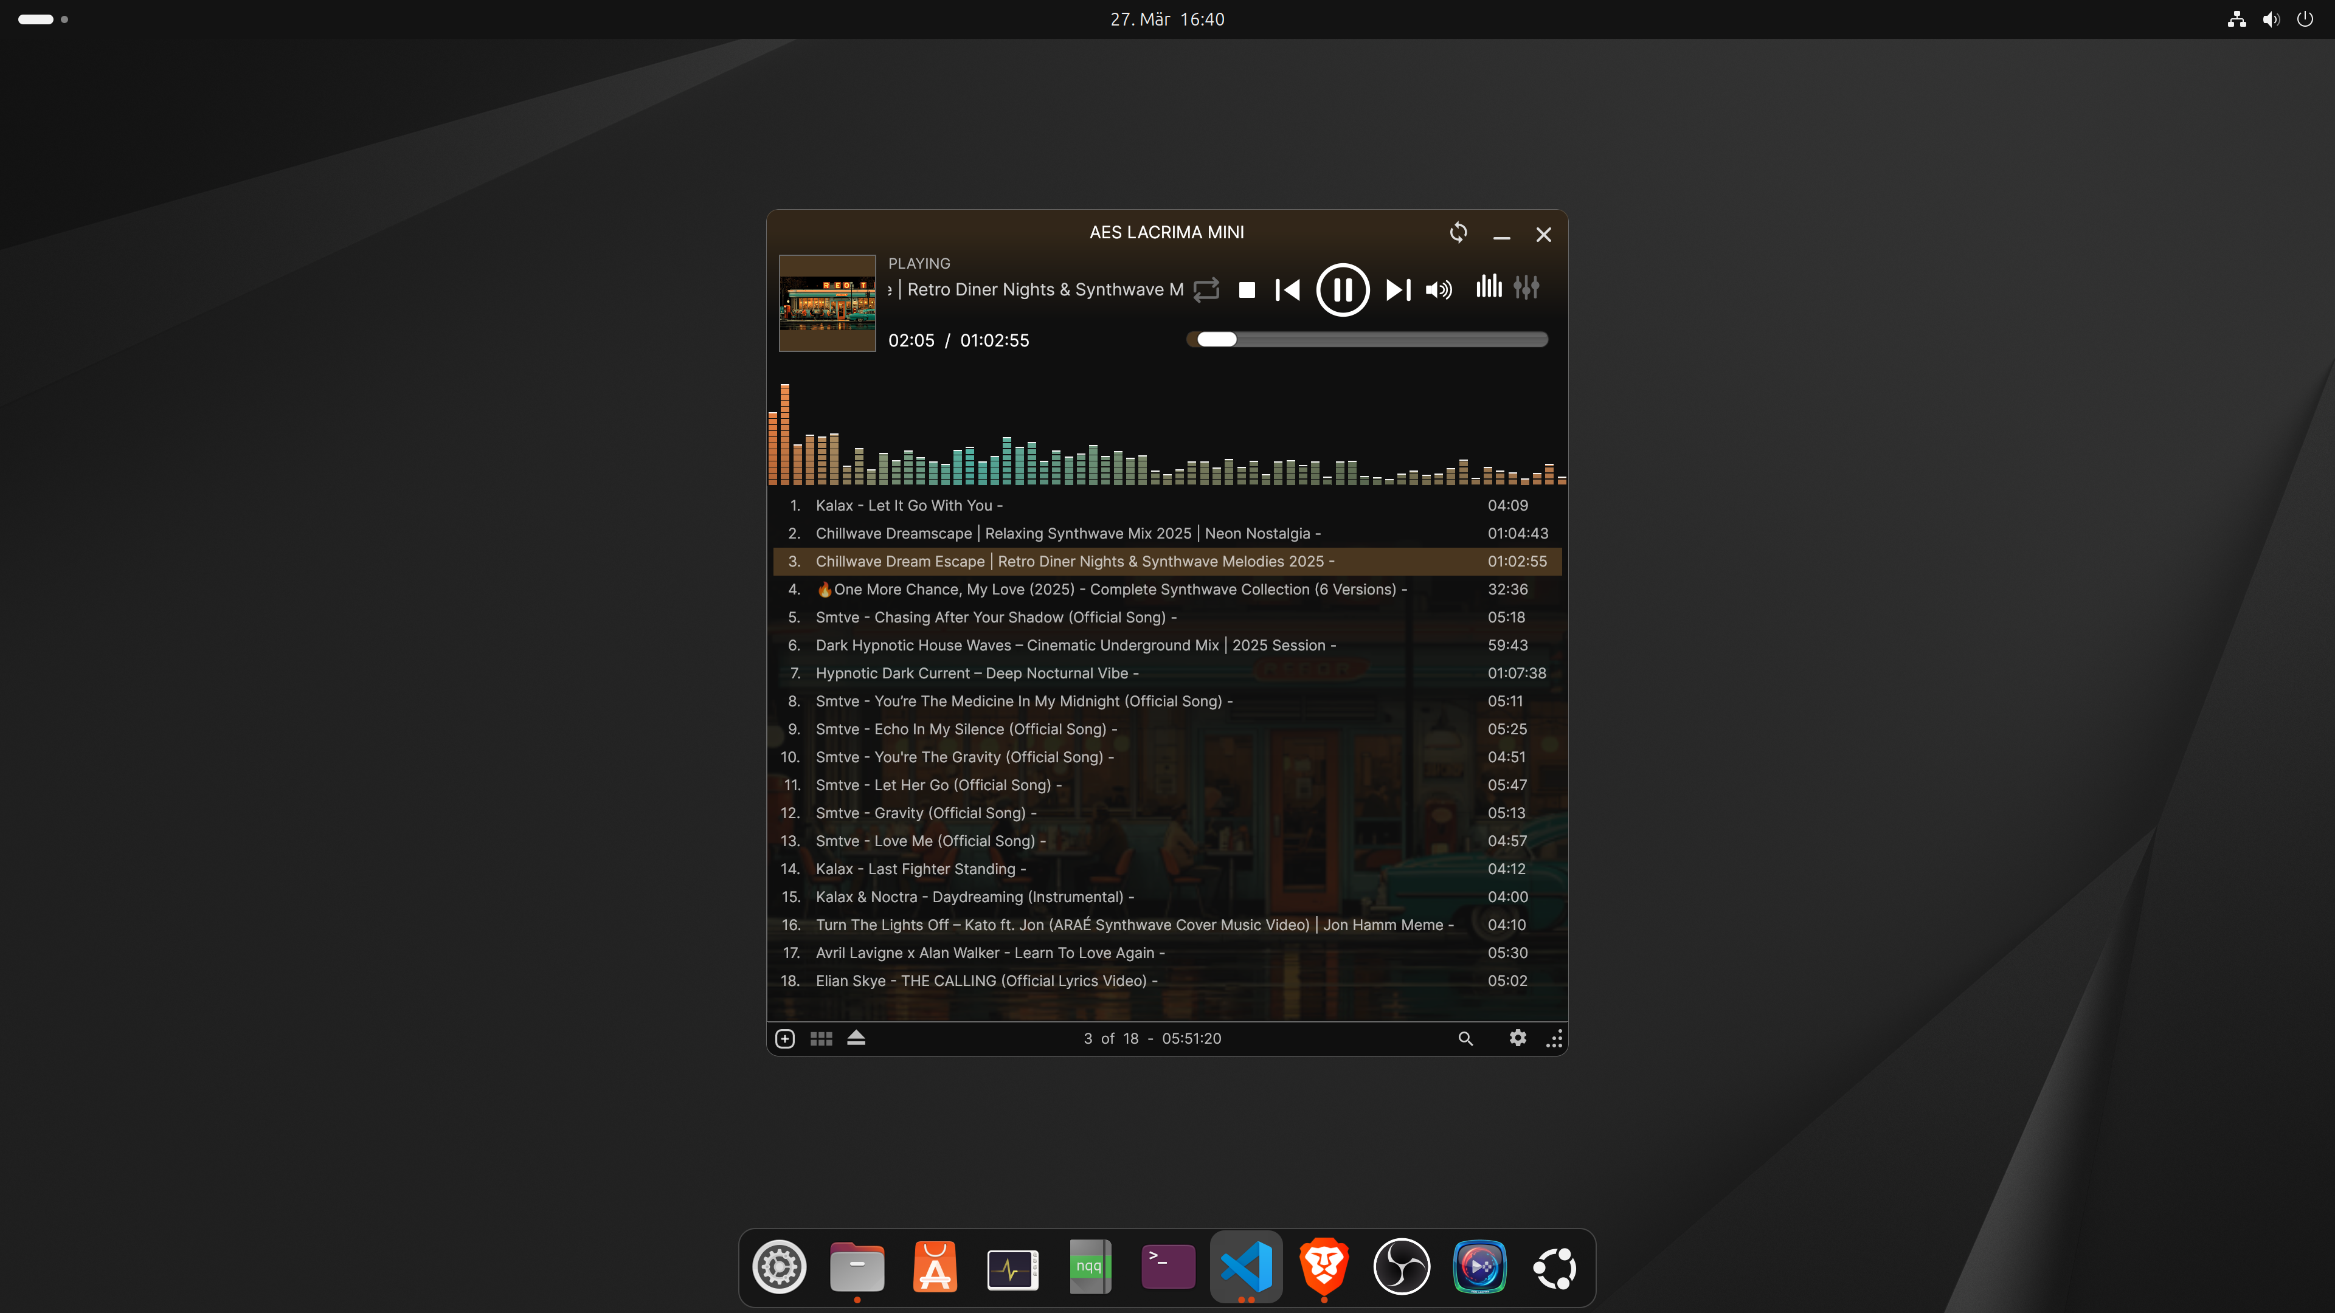The image size is (2335, 1313).
Task: Open System Monitor from the dock
Action: [x=1012, y=1269]
